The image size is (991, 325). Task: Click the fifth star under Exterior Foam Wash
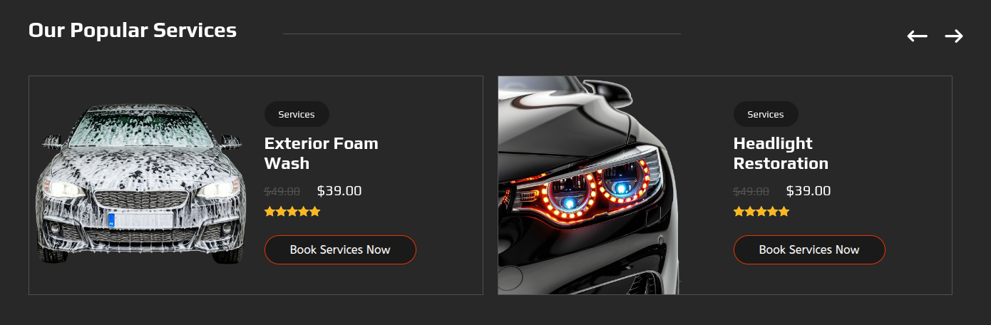[315, 212]
